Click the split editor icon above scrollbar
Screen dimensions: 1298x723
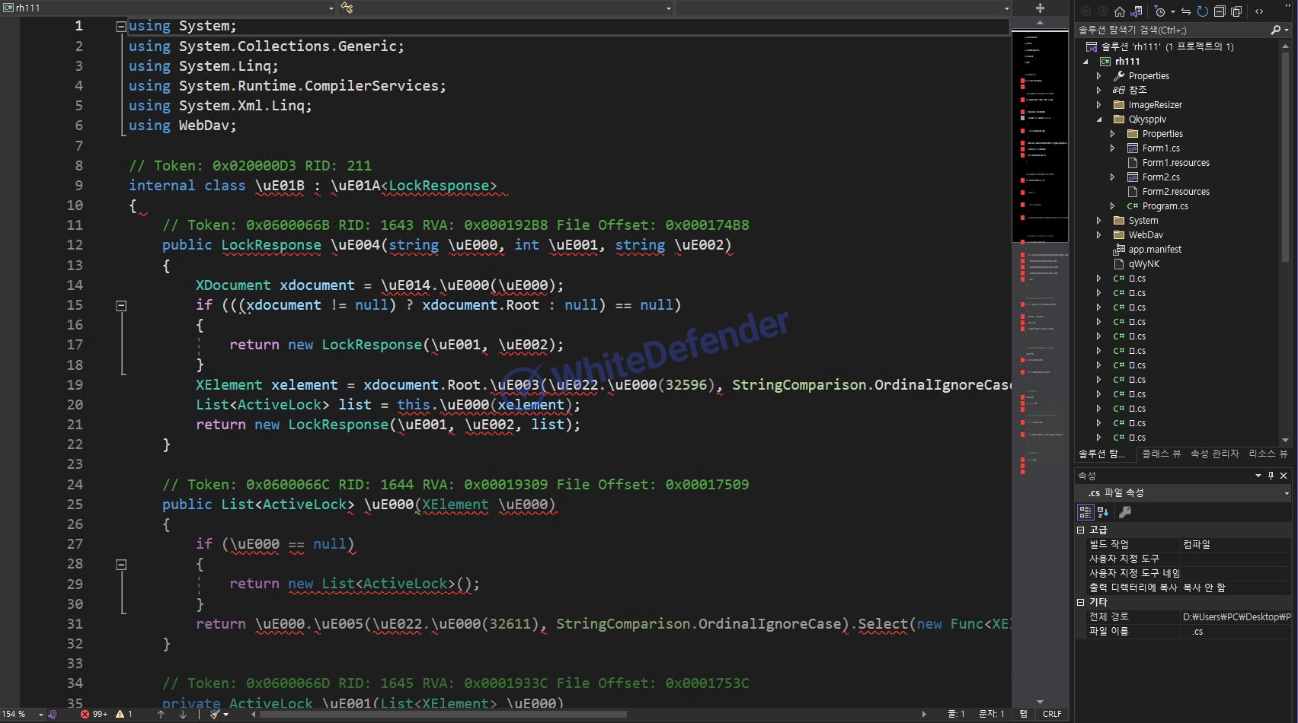coord(1040,8)
